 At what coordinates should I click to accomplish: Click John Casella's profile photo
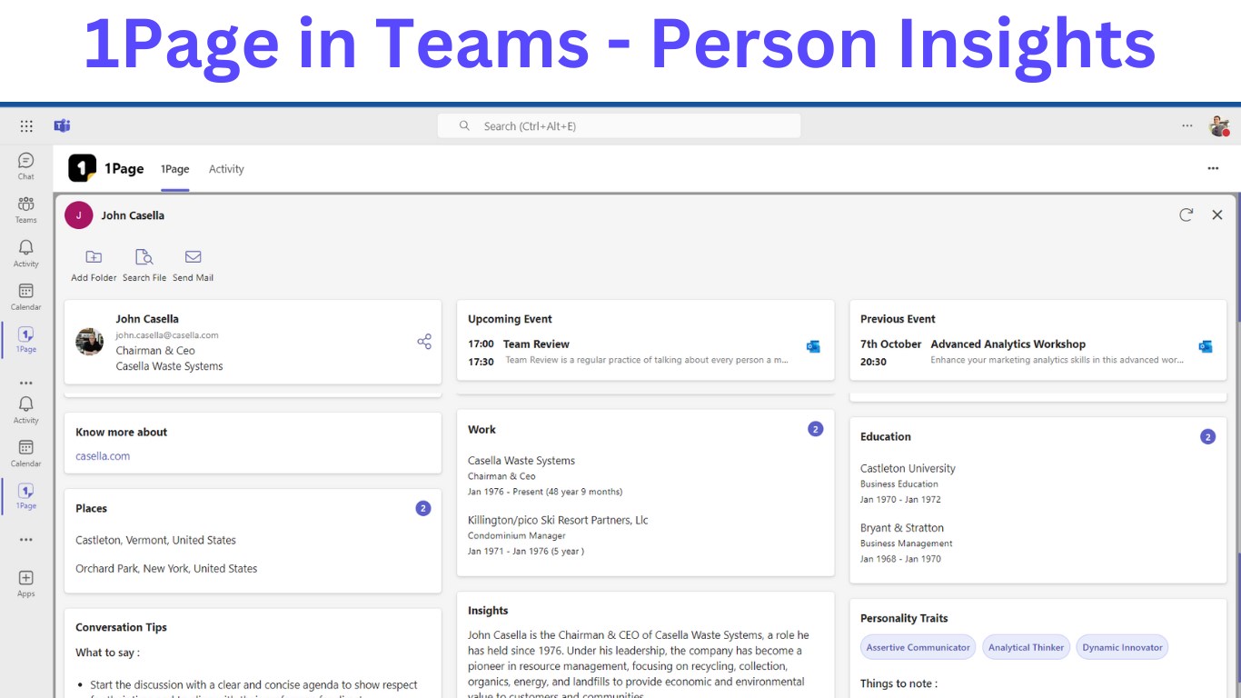click(x=89, y=342)
